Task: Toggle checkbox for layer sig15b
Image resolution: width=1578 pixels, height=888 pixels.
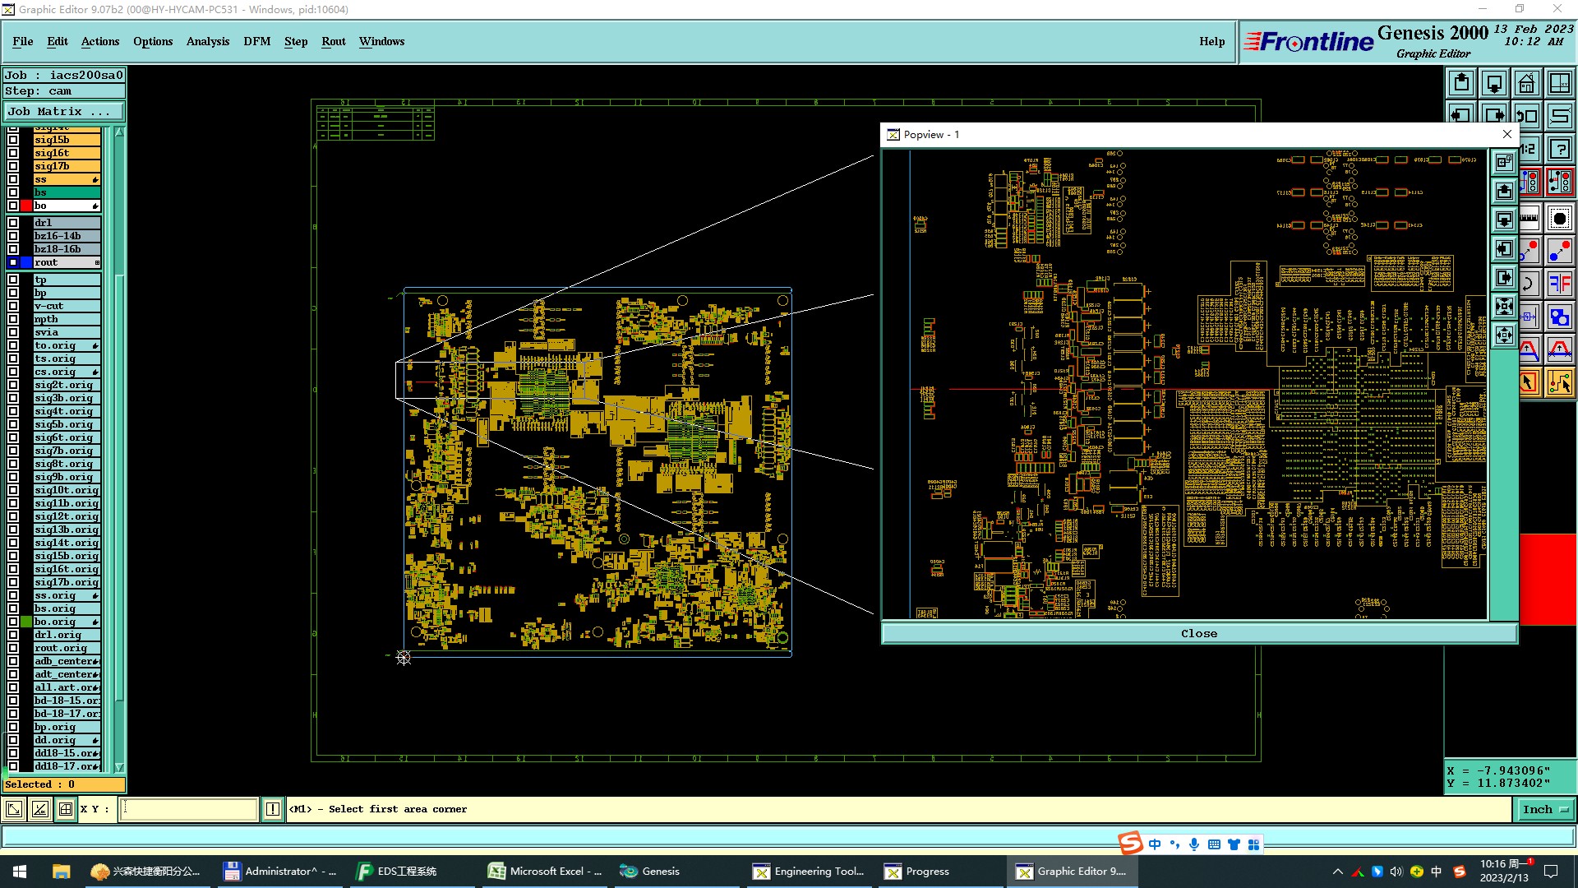Action: pyautogui.click(x=13, y=140)
